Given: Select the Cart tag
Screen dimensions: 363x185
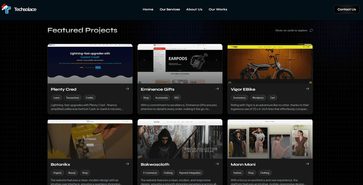Looking at the screenshot, I should (273, 98).
